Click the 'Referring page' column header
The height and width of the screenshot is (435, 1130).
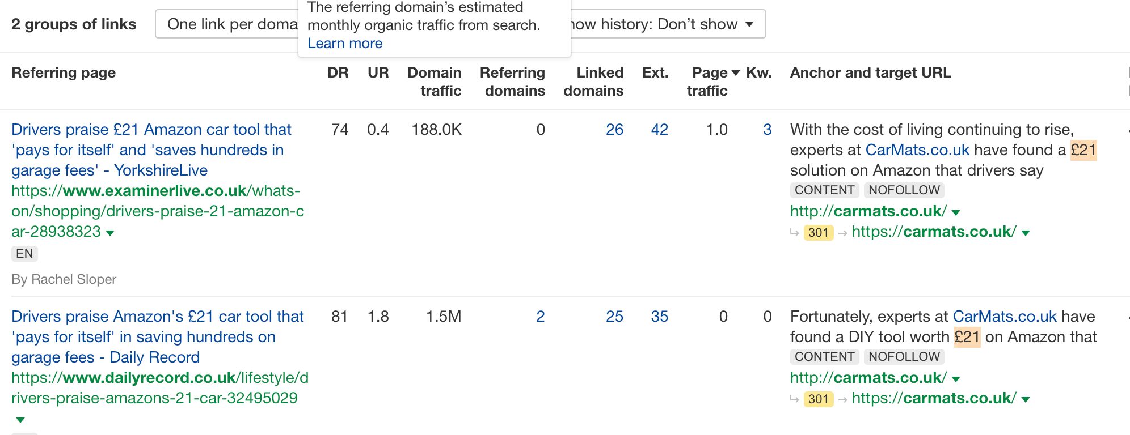[x=63, y=72]
